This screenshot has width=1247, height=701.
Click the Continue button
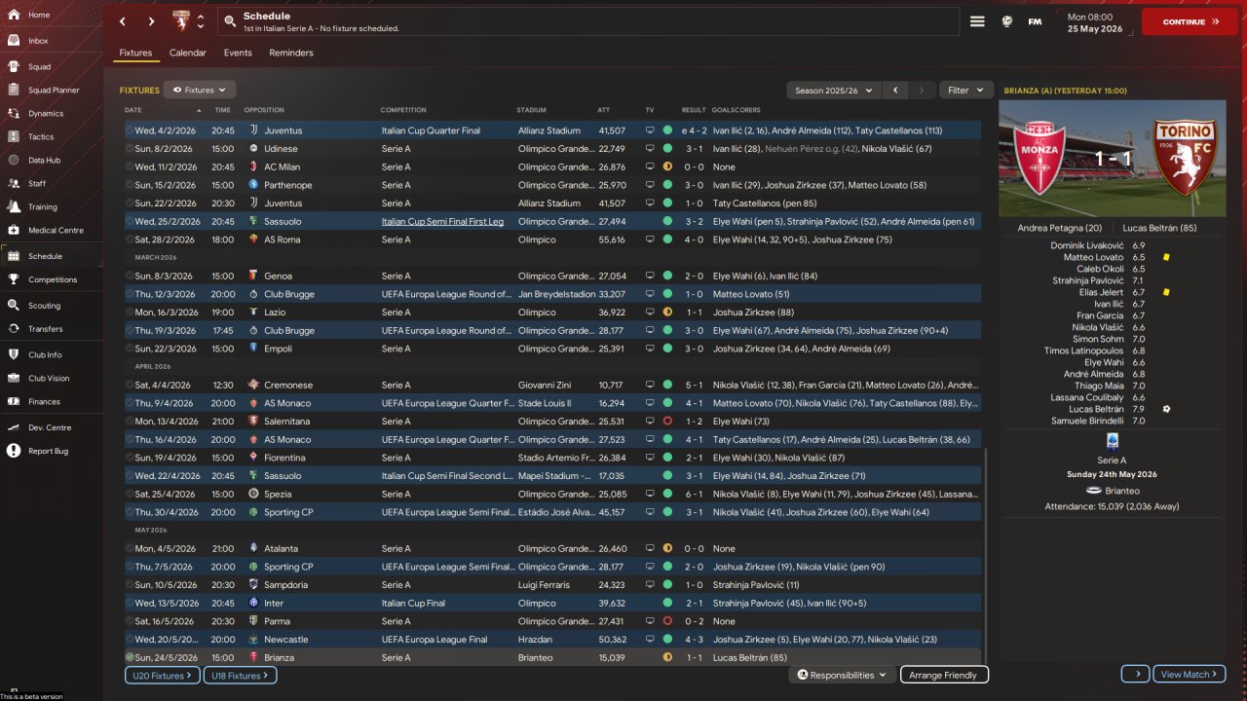(x=1189, y=21)
